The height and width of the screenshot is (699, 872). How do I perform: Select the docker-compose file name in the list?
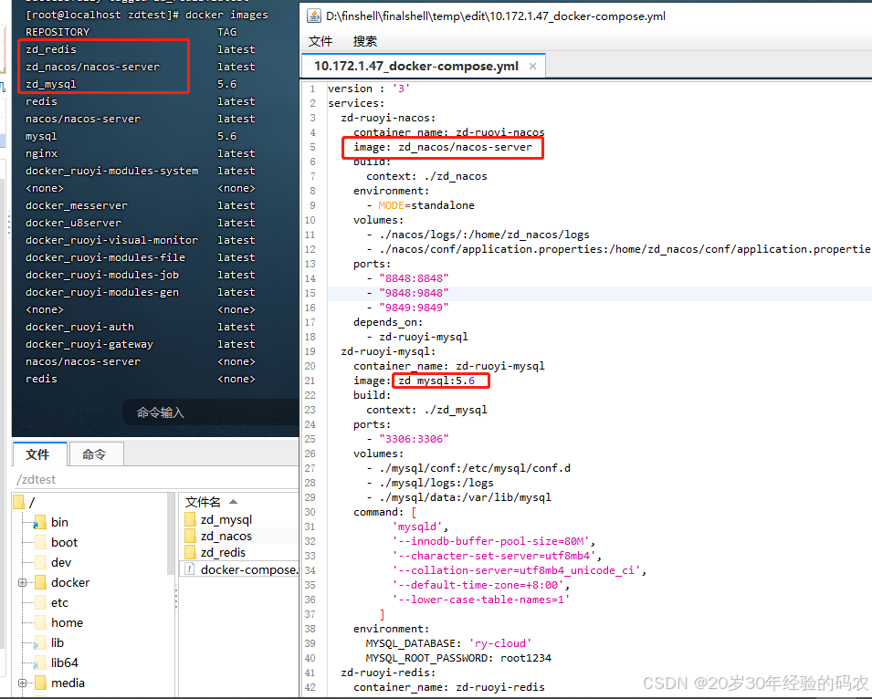pos(249,569)
